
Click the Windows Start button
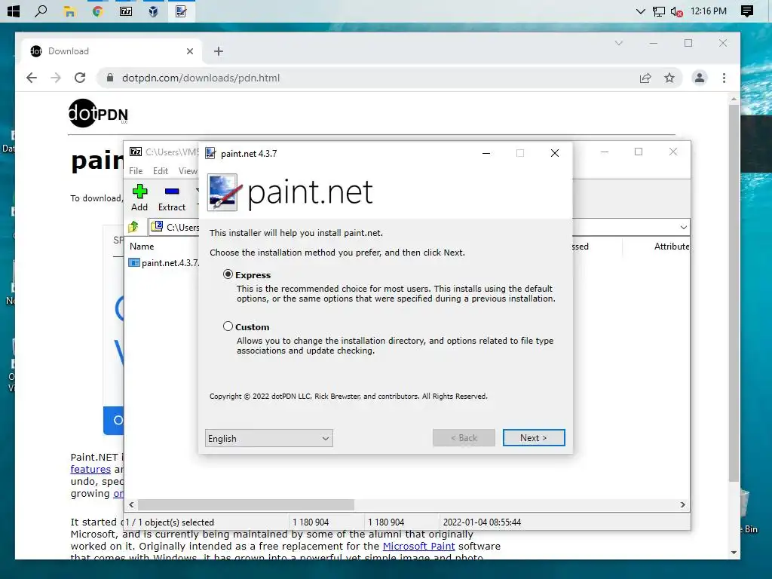click(x=13, y=11)
